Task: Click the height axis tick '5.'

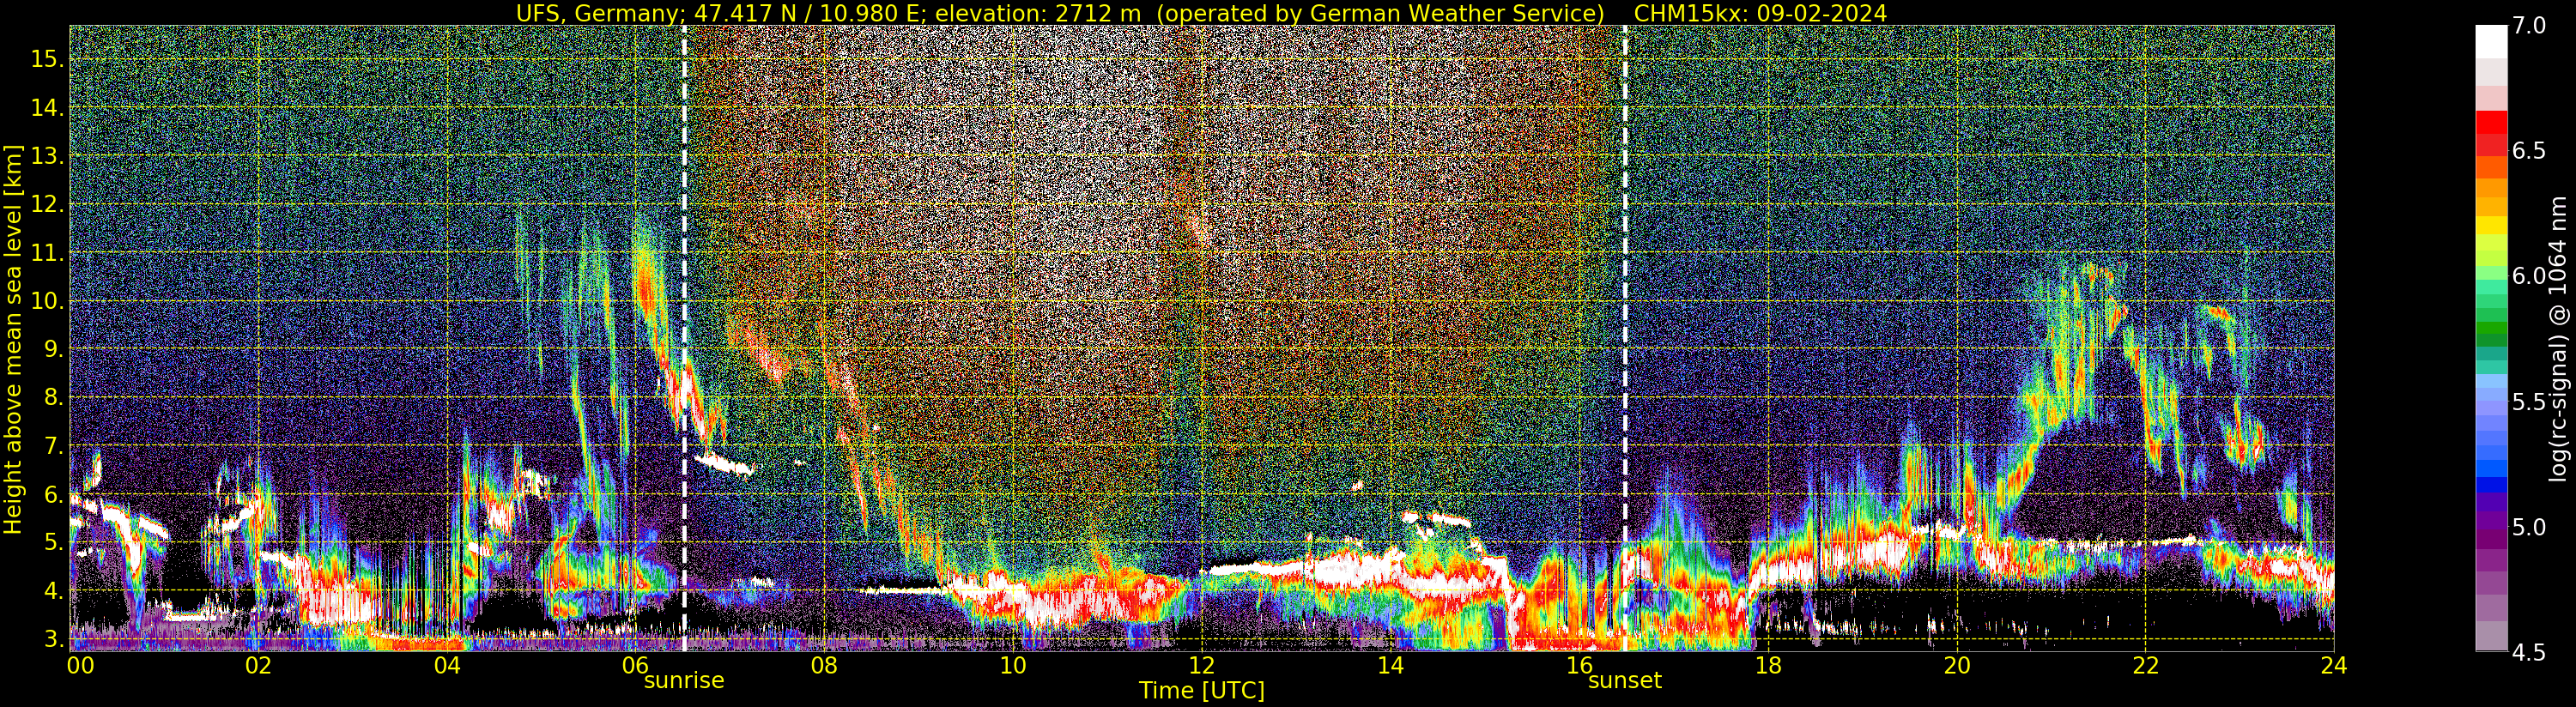Action: click(x=54, y=542)
